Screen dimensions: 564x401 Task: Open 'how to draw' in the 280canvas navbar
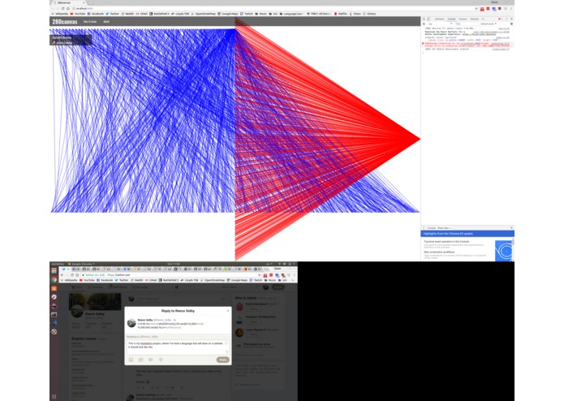coord(90,22)
